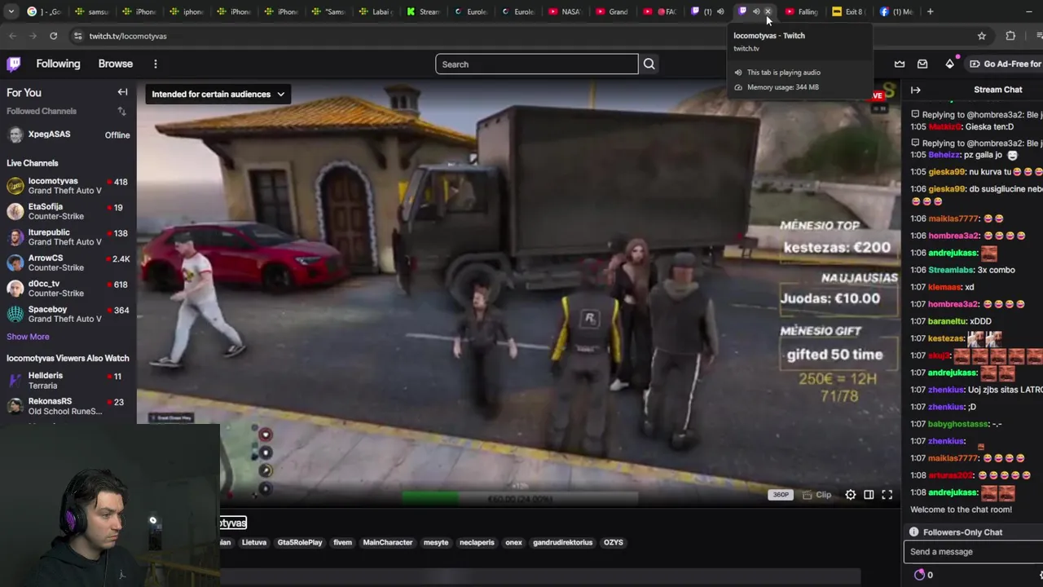Click Followers-Only Chat info icon

tap(914, 532)
